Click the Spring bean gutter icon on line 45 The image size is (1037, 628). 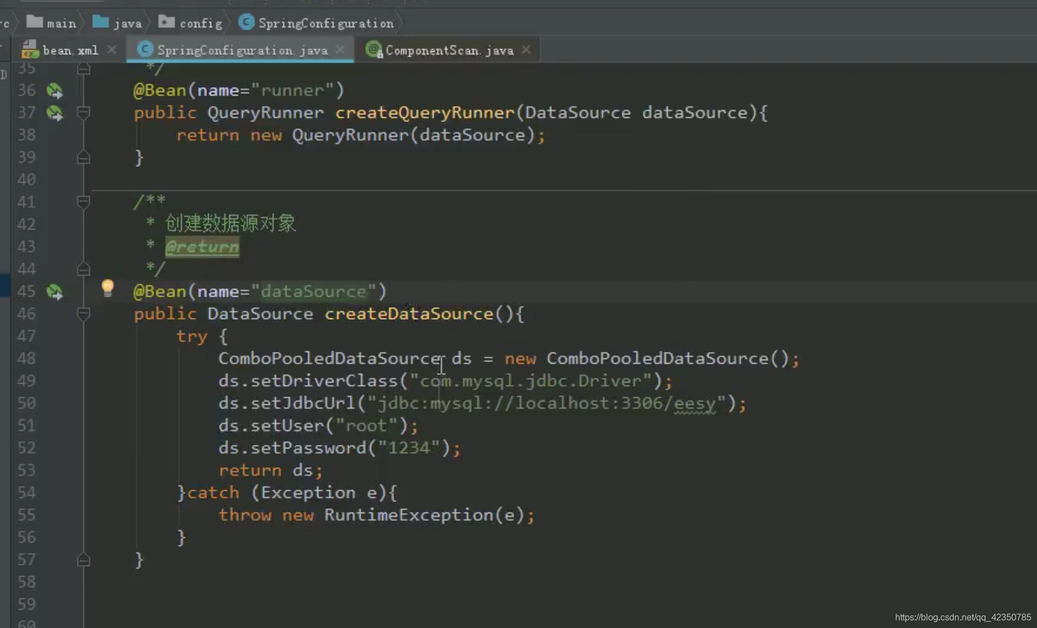click(x=55, y=292)
